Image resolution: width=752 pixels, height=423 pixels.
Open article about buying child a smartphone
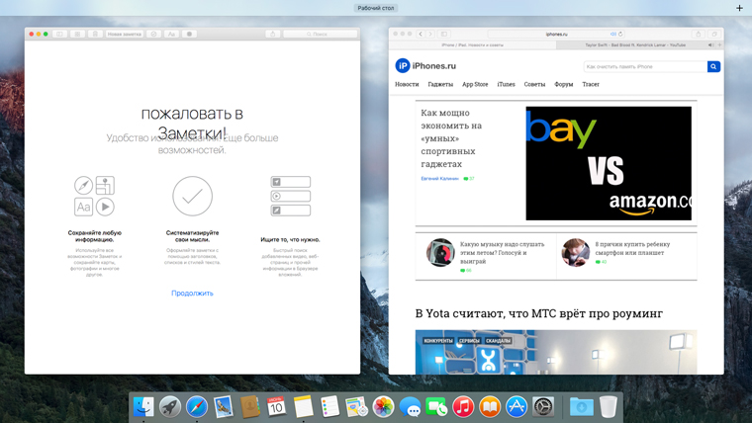coord(632,248)
